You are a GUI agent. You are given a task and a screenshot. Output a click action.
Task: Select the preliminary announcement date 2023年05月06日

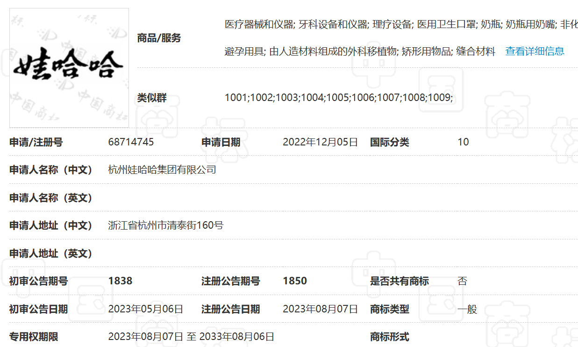[145, 309]
